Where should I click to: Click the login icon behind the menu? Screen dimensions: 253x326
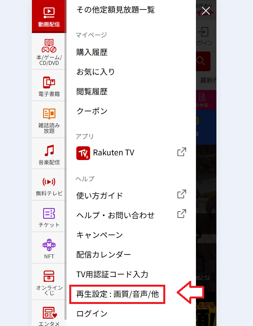point(203,32)
